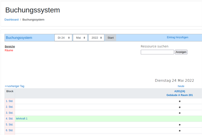Image resolution: width=202 pixels, height=135 pixels.
Task: Click the booking icon in 1. Std. row
Action: click(180, 101)
